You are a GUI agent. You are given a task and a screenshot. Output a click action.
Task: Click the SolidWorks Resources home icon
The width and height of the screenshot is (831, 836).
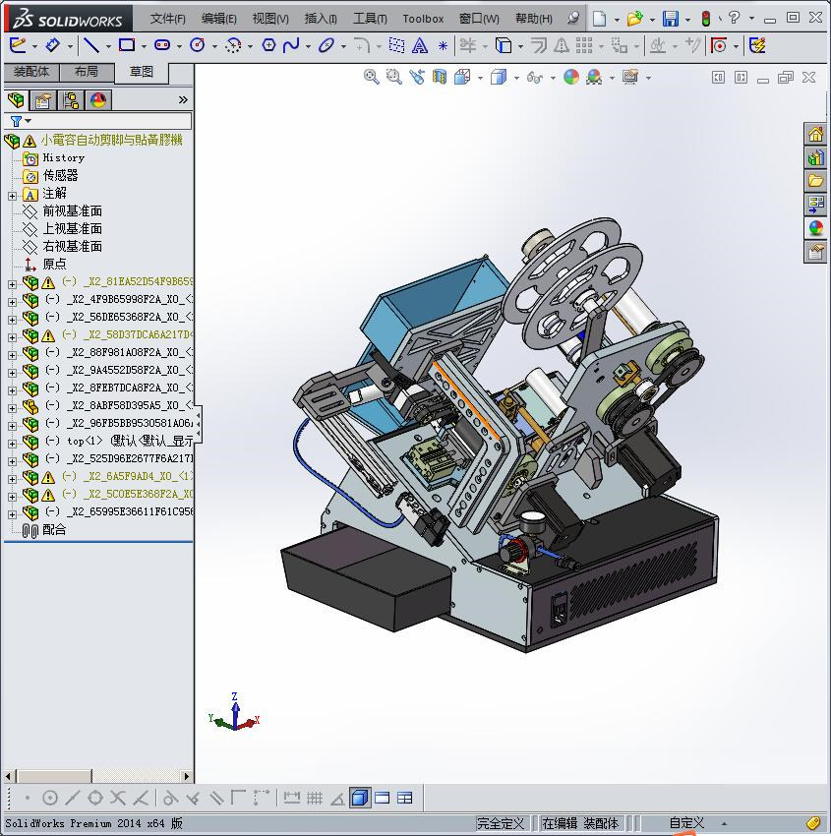pos(815,135)
